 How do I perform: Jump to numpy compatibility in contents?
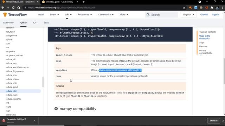coord(205,52)
